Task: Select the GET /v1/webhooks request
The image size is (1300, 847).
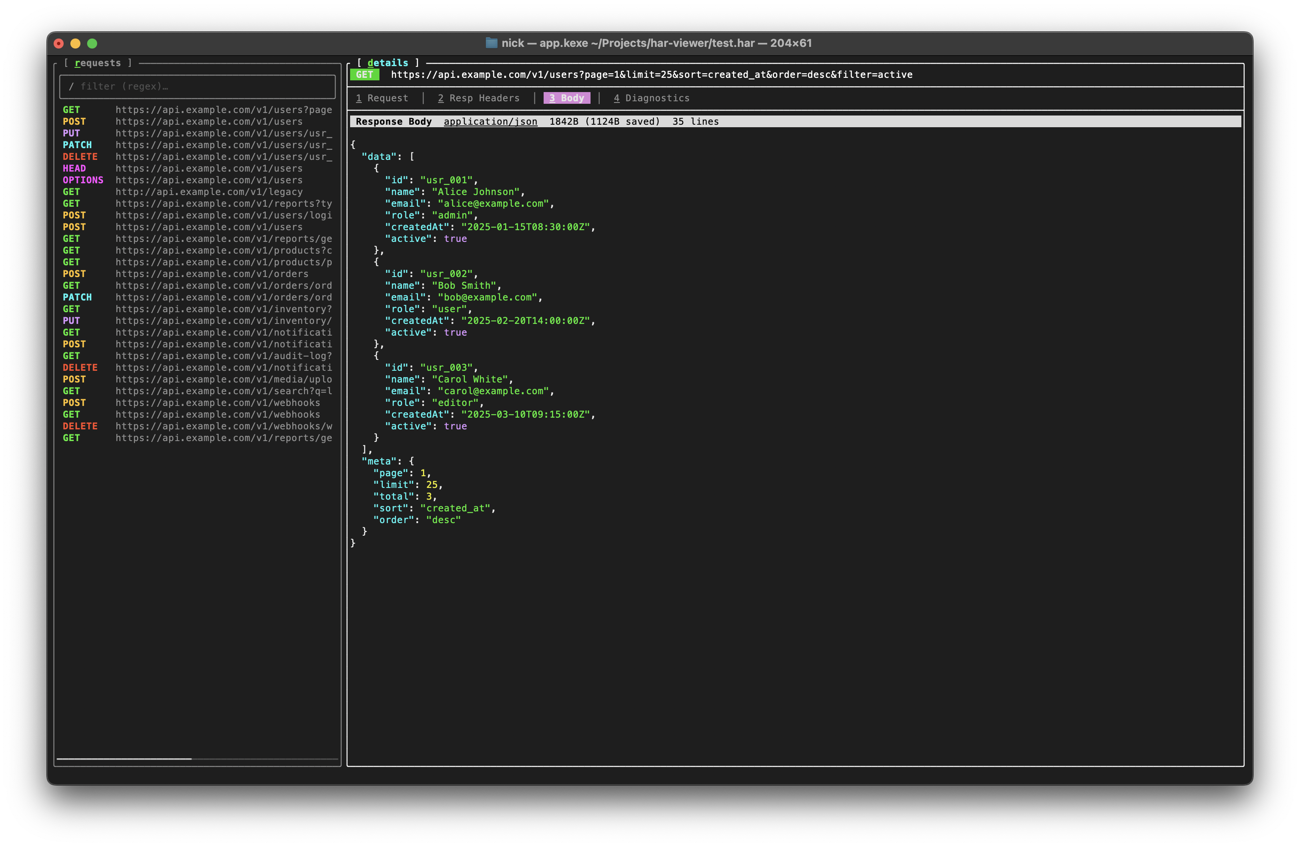Action: point(197,415)
